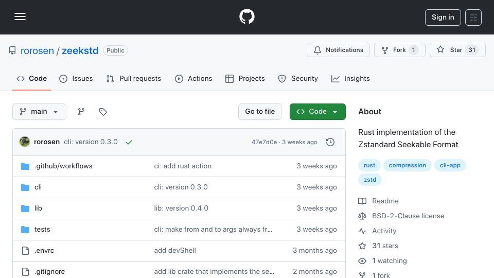Open the Security tab
Screen dimensions: 494x278
[x=298, y=78]
